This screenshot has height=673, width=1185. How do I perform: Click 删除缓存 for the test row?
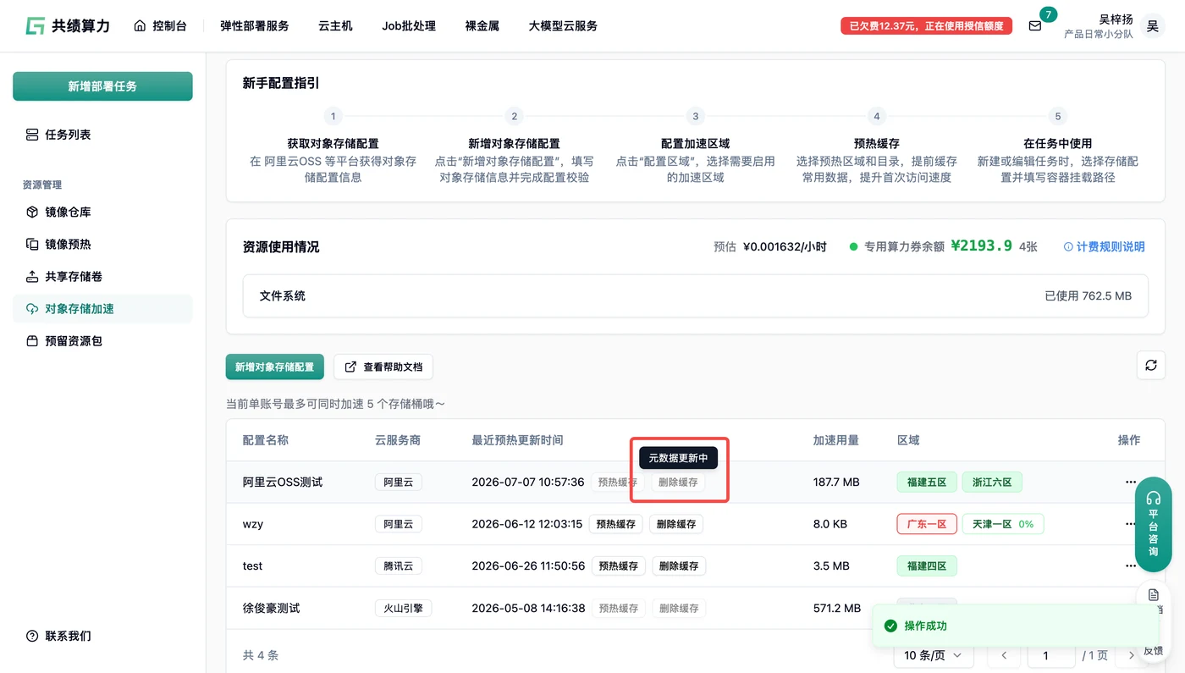678,565
